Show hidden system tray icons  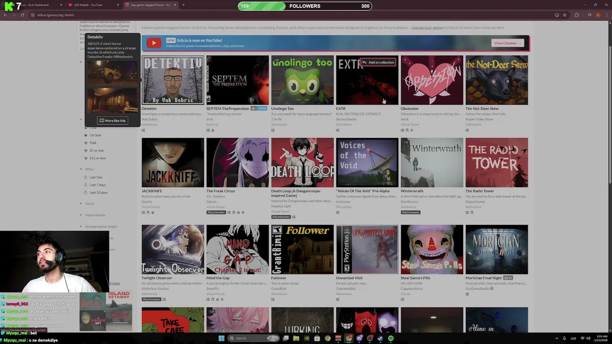(557, 338)
